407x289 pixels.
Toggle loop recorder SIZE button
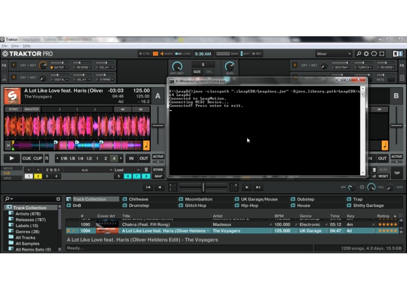(197, 72)
